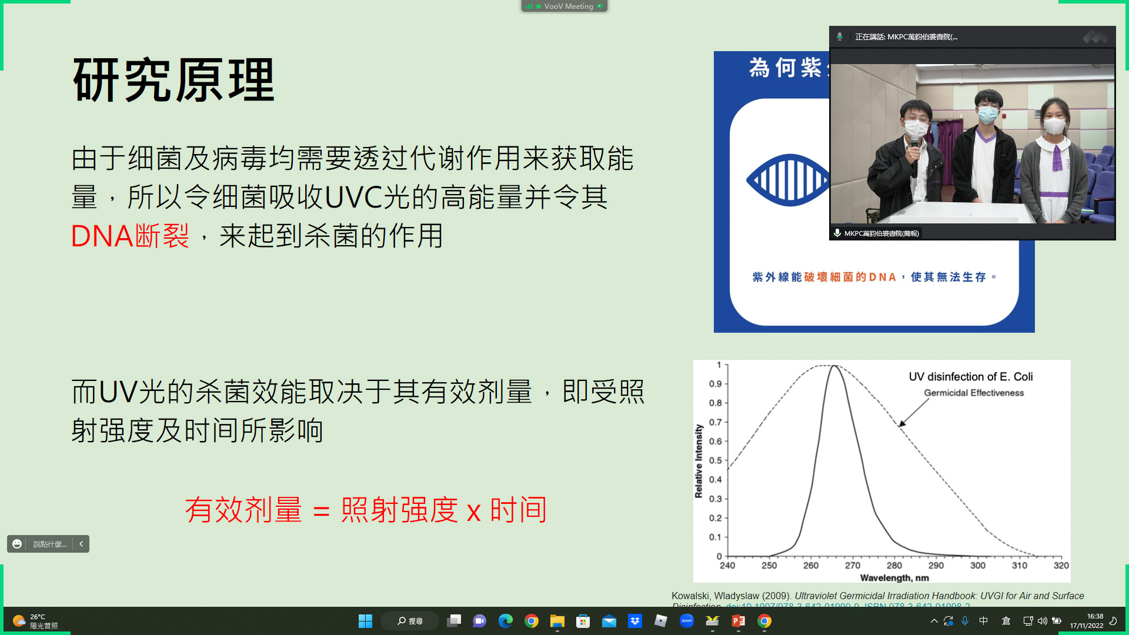Open Dropbox from the taskbar
Viewport: 1129px width, 635px height.
pyautogui.click(x=635, y=621)
